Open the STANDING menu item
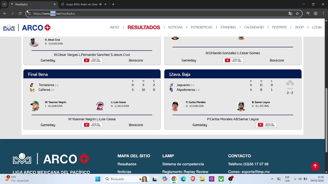The image size is (328, 184). click(228, 27)
